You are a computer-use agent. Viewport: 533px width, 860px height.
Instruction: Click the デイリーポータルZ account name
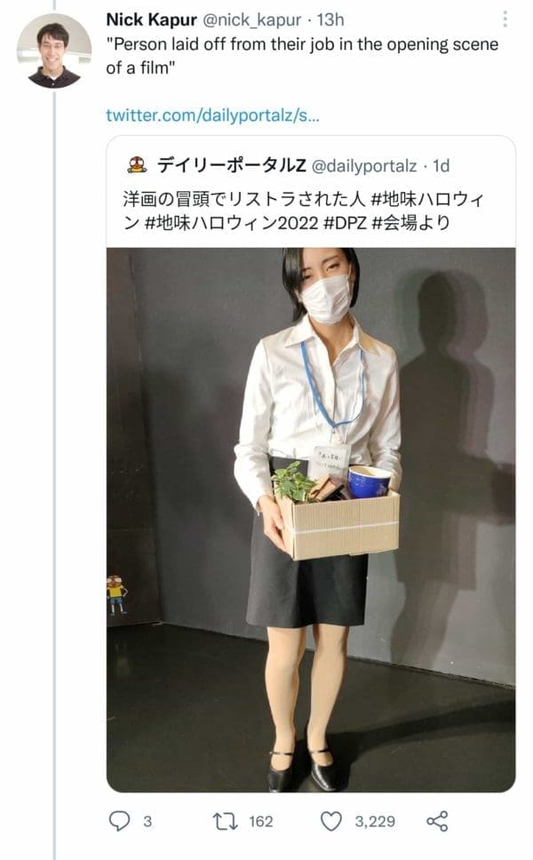pyautogui.click(x=231, y=165)
